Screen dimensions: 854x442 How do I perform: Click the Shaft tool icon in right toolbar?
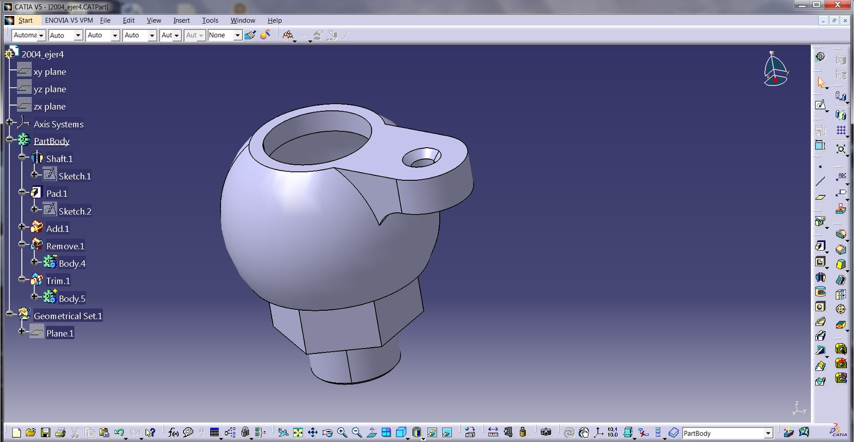coord(820,277)
